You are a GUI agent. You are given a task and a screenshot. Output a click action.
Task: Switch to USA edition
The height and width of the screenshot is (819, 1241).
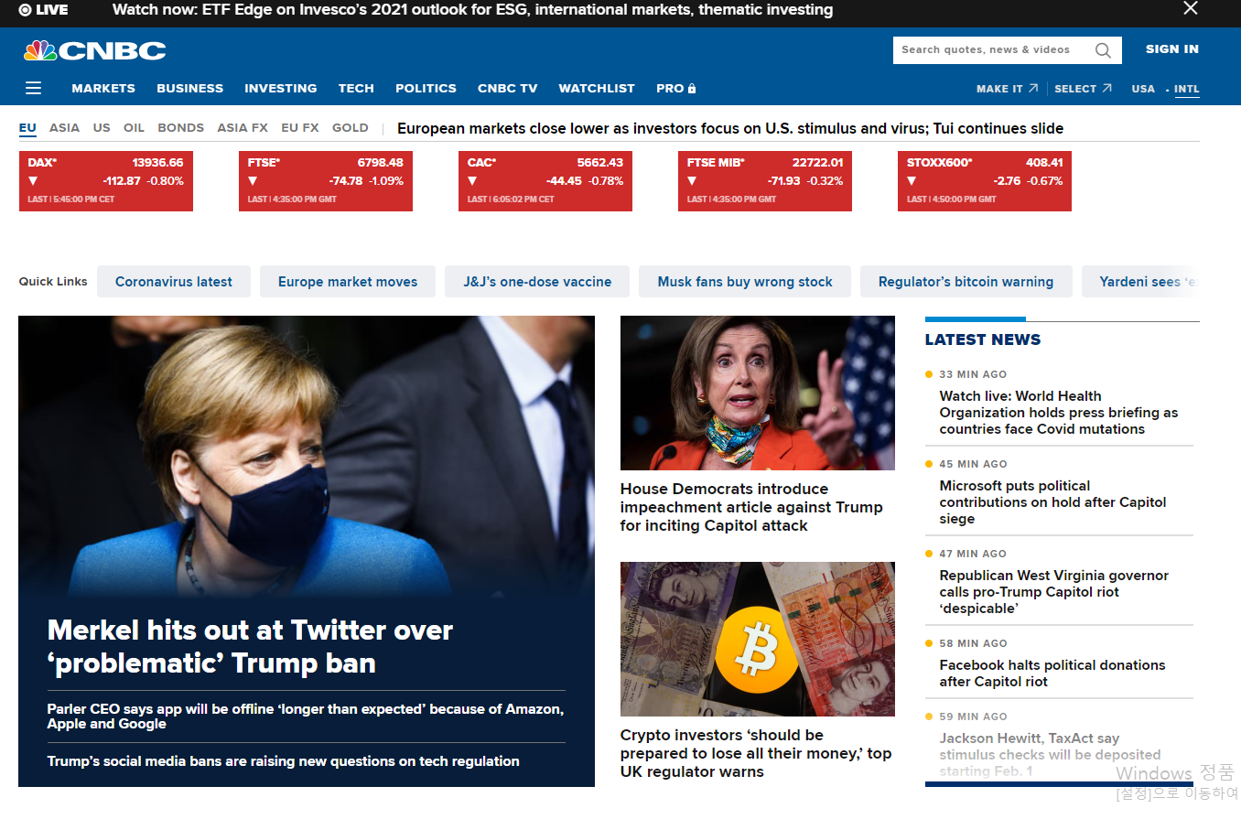tap(1143, 89)
